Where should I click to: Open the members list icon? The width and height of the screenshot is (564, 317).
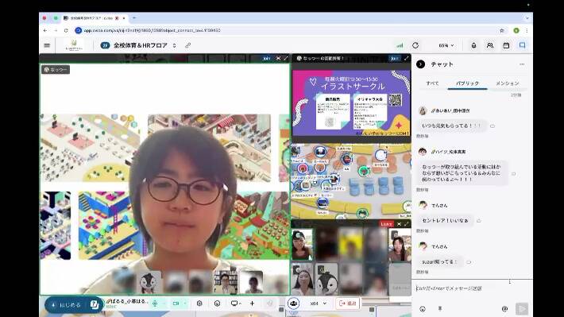pos(490,45)
